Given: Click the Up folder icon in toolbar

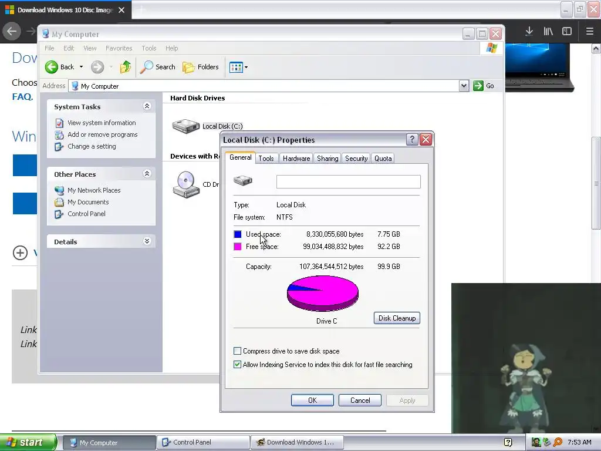Looking at the screenshot, I should tap(126, 67).
